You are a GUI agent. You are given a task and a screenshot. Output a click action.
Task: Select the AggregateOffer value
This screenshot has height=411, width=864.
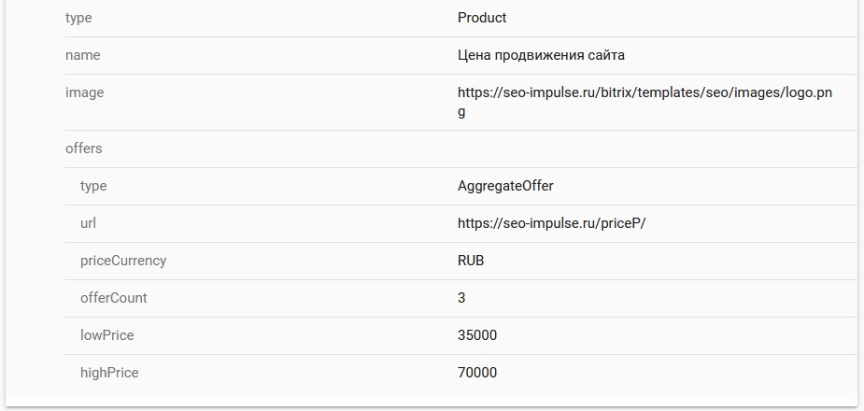pyautogui.click(x=505, y=186)
